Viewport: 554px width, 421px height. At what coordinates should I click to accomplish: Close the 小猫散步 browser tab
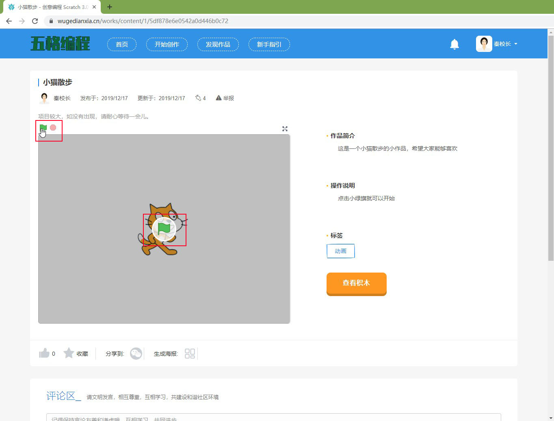point(94,7)
